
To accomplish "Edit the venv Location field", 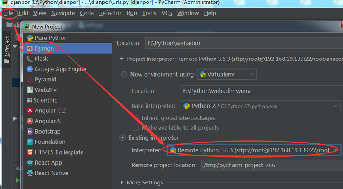I will pyautogui.click(x=262, y=91).
